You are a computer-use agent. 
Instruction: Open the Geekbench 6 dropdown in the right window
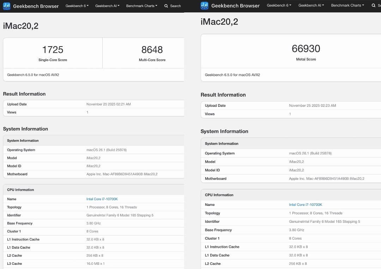tap(279, 5)
